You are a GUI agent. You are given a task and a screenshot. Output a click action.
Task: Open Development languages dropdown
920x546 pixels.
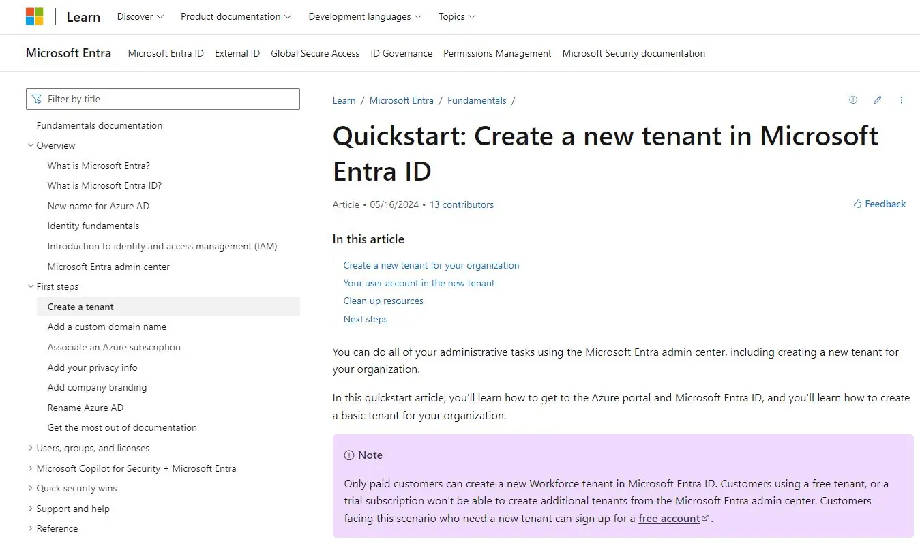click(365, 16)
